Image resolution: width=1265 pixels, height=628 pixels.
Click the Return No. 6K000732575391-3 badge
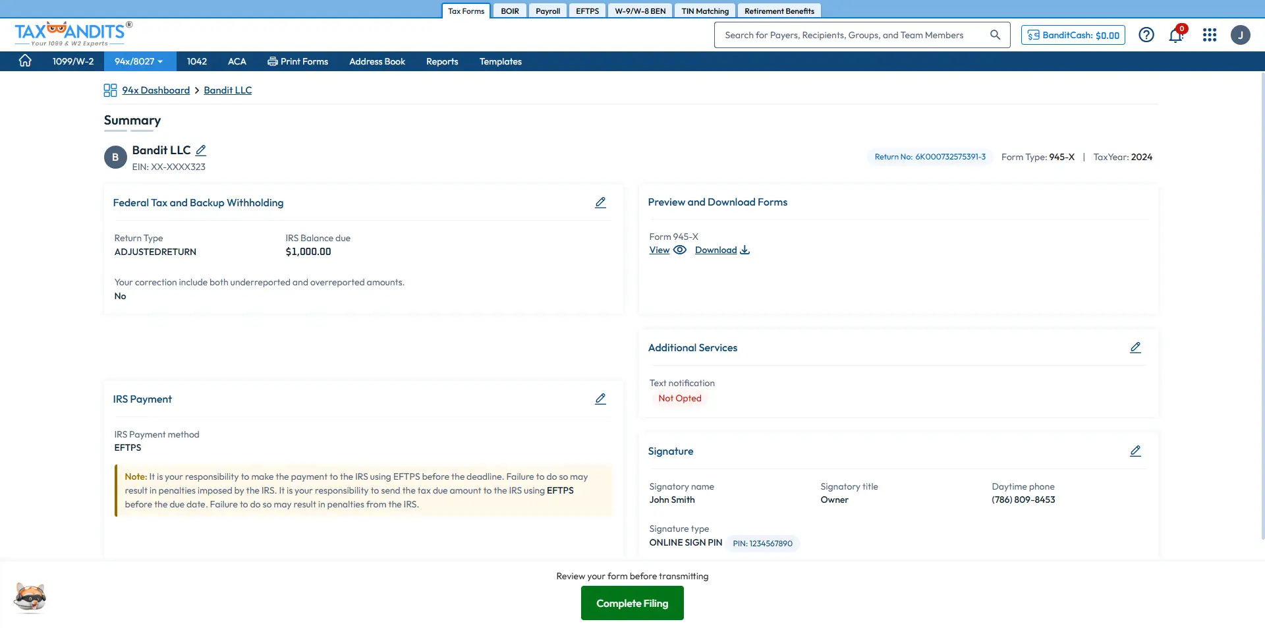[x=930, y=157]
